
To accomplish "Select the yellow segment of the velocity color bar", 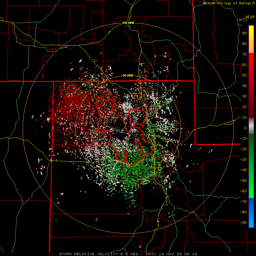I will [x=251, y=39].
